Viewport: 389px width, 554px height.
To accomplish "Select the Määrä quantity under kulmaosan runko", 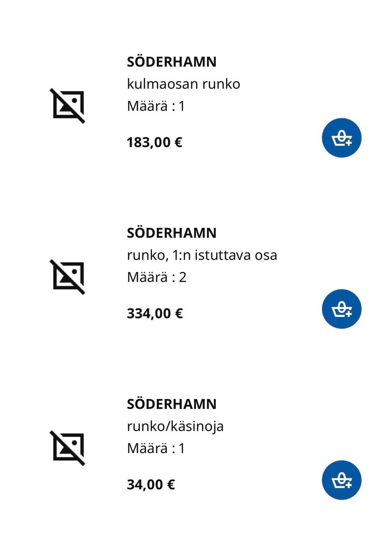I will pyautogui.click(x=156, y=106).
